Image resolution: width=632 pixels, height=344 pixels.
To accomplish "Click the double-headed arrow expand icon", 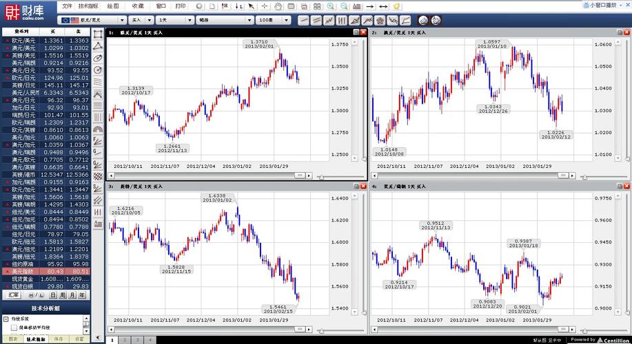I will pos(383,6).
